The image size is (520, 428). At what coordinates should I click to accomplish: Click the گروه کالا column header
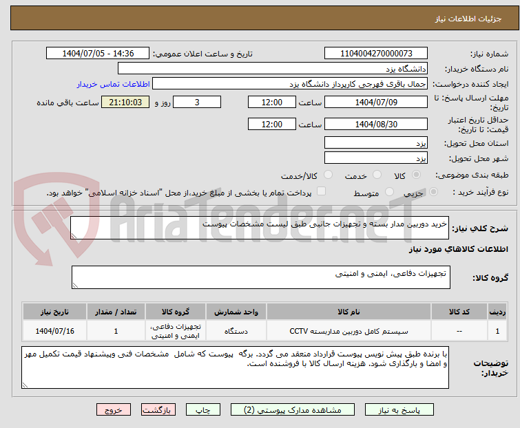pos(176,312)
